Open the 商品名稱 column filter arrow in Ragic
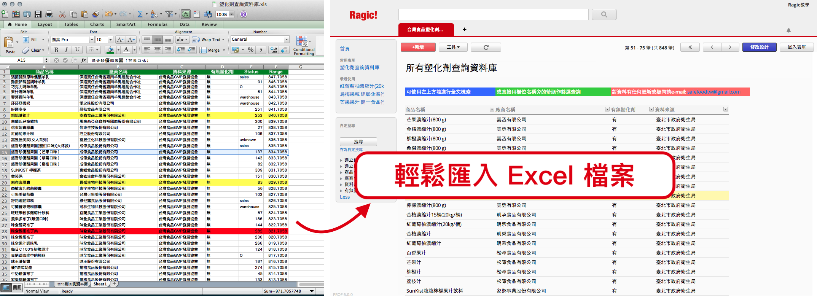The height and width of the screenshot is (296, 817). click(492, 110)
